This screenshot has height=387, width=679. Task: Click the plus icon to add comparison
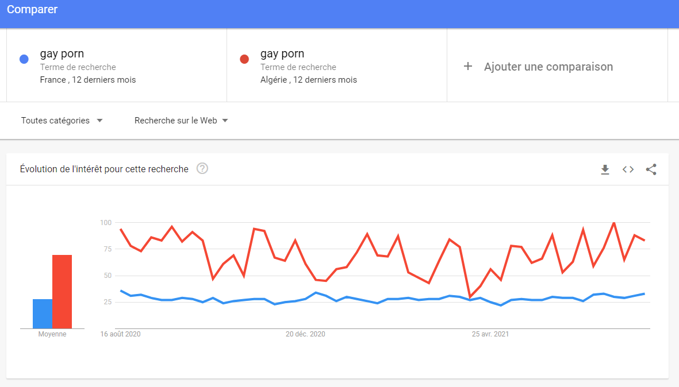(x=467, y=66)
